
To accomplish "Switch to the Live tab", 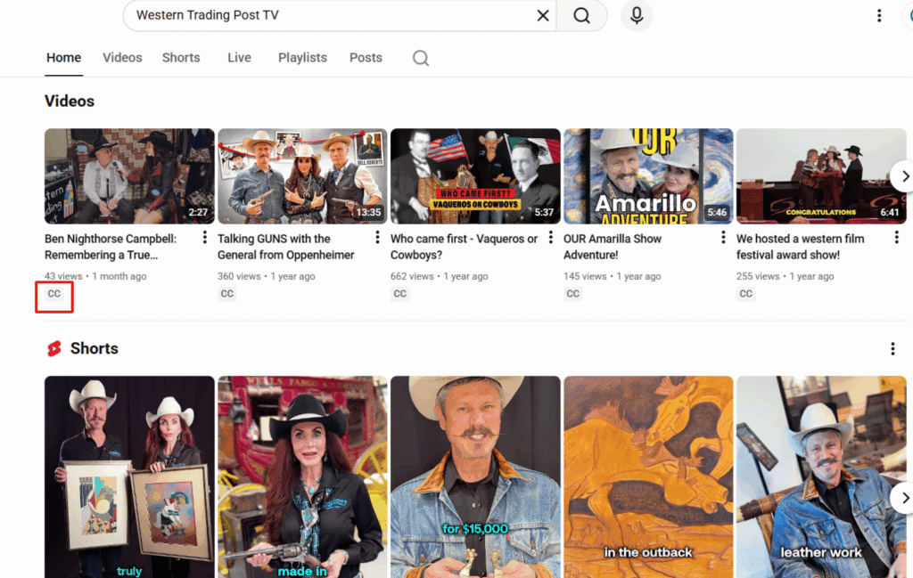I will click(239, 58).
